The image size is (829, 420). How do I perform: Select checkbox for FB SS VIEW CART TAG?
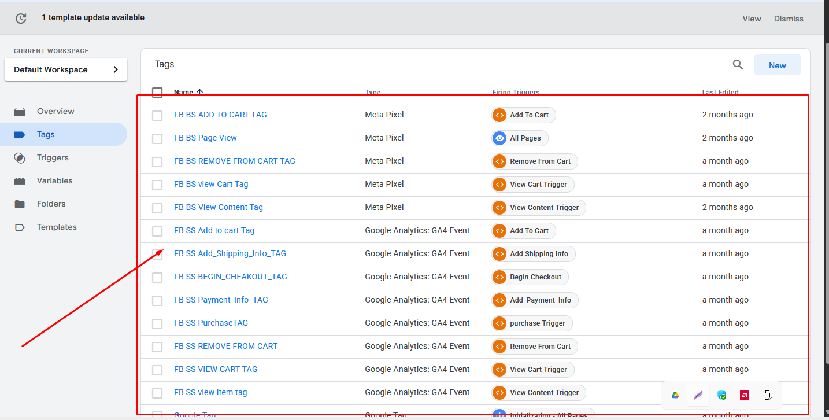tap(157, 370)
